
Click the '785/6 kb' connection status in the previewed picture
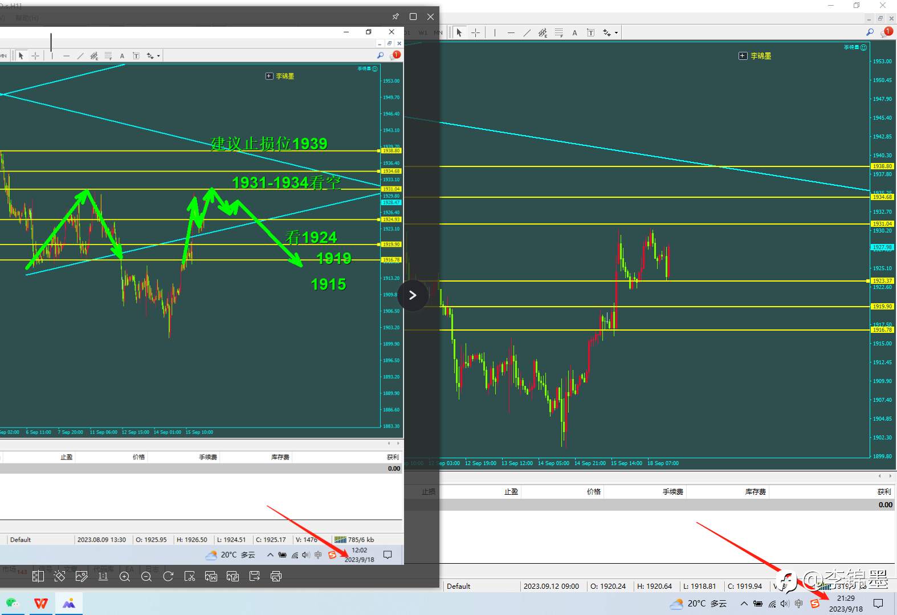(354, 540)
